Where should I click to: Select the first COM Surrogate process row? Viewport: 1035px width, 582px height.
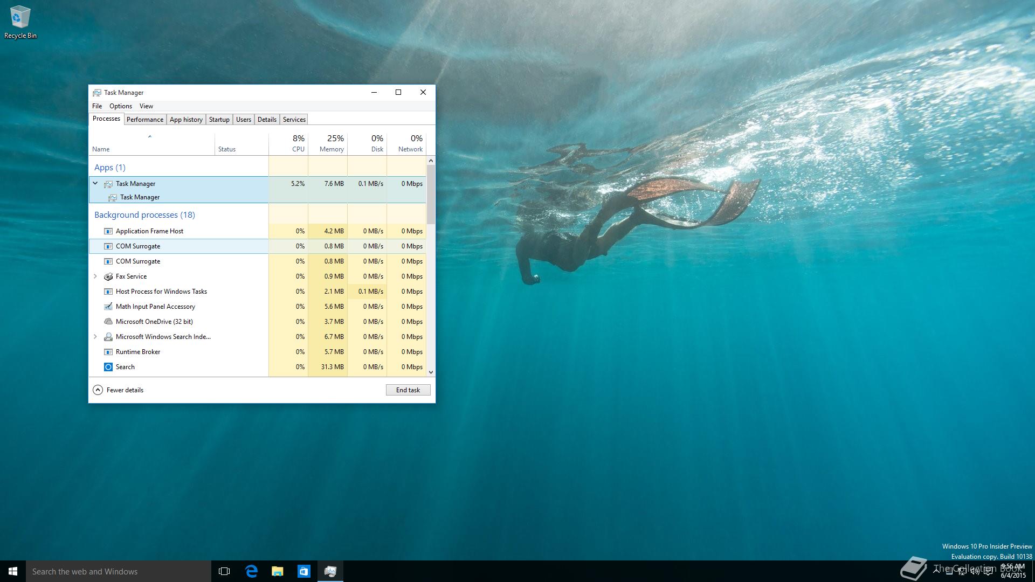258,246
